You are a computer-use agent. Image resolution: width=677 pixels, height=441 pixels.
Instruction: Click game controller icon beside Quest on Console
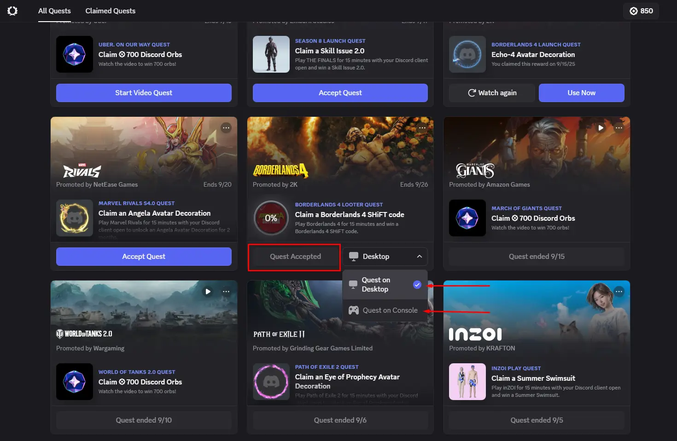coord(353,310)
